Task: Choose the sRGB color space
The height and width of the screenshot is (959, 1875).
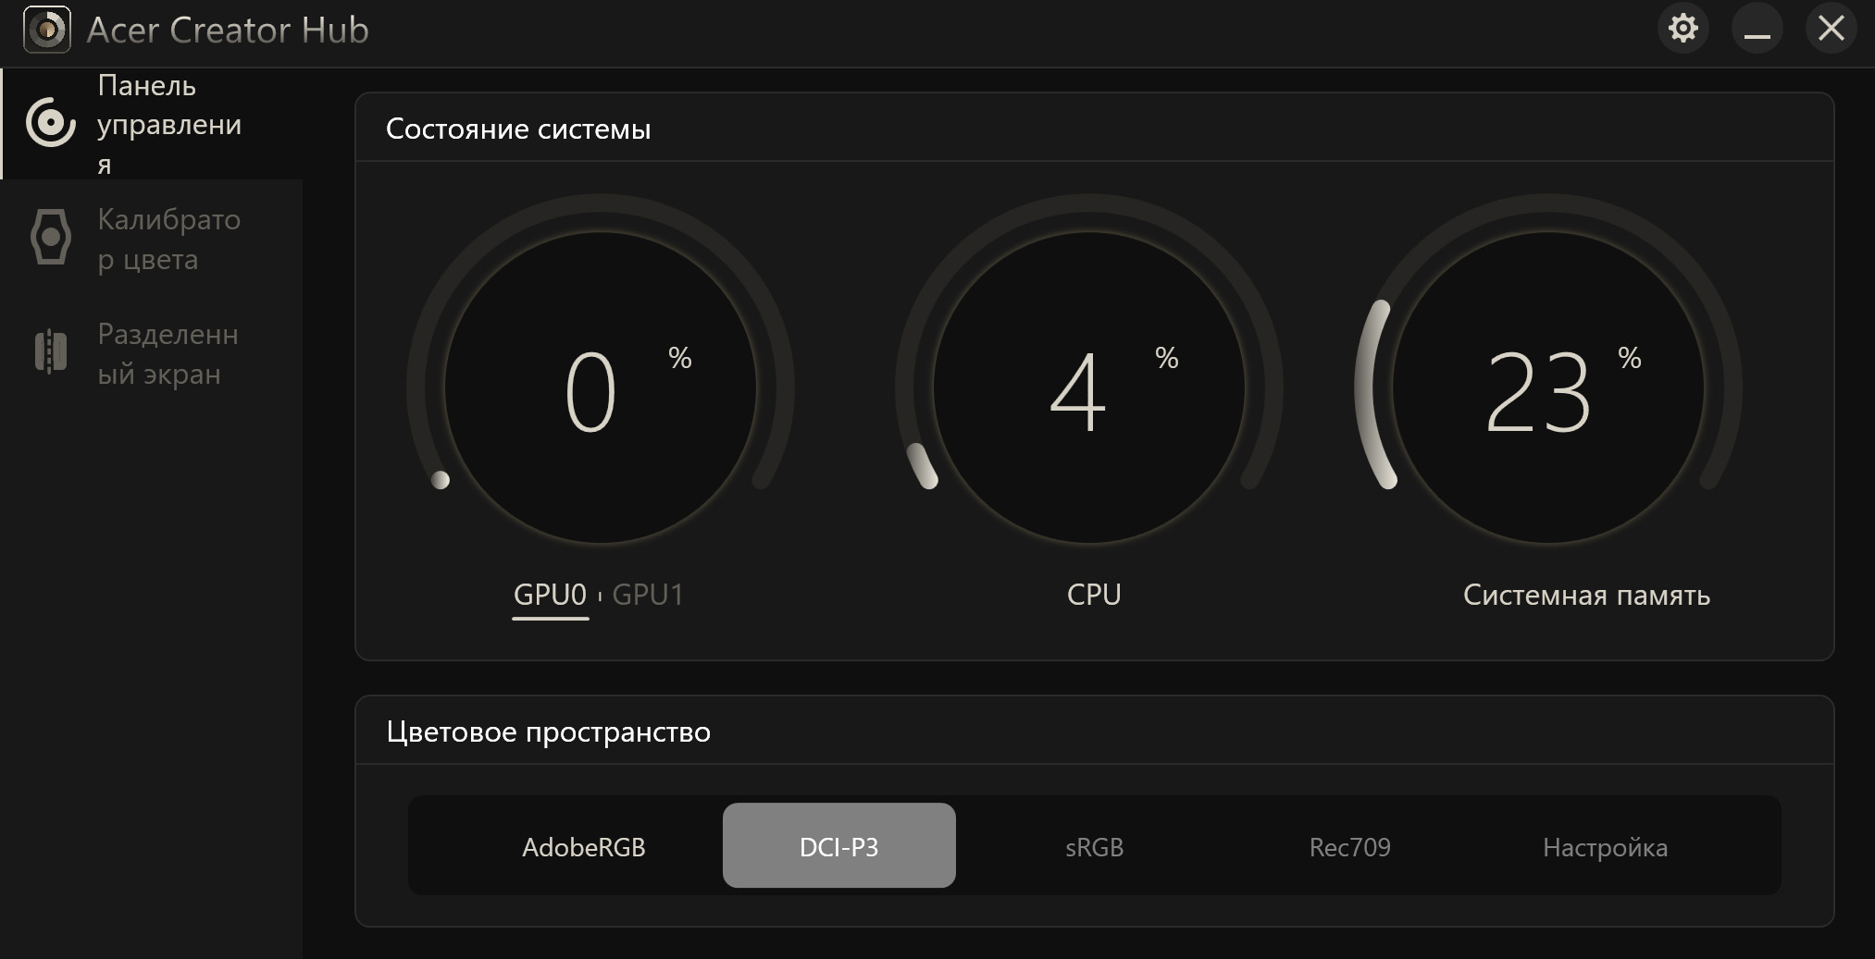Action: (x=1094, y=846)
